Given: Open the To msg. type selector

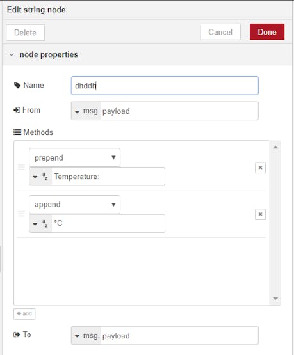Looking at the screenshot, I should point(86,336).
